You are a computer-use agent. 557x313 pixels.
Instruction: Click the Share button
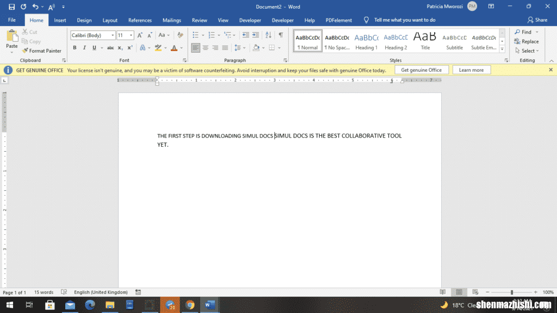pyautogui.click(x=537, y=20)
